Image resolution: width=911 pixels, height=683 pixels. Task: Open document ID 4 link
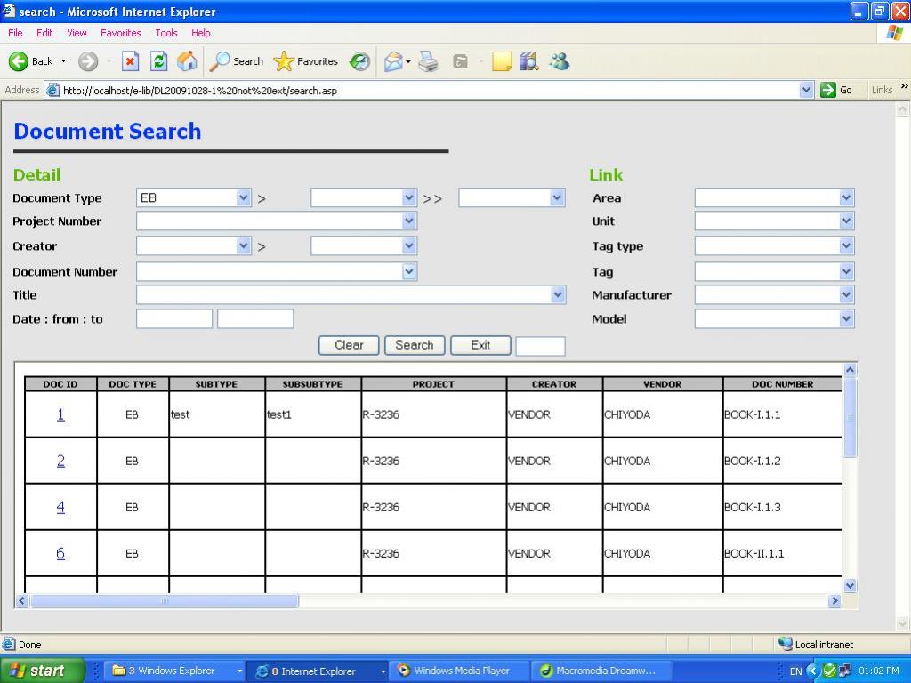(x=60, y=507)
